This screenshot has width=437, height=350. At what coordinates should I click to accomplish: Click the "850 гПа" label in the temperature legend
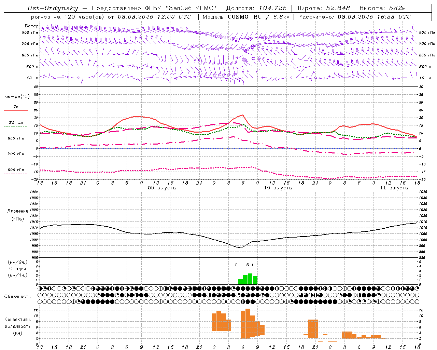[16, 138]
